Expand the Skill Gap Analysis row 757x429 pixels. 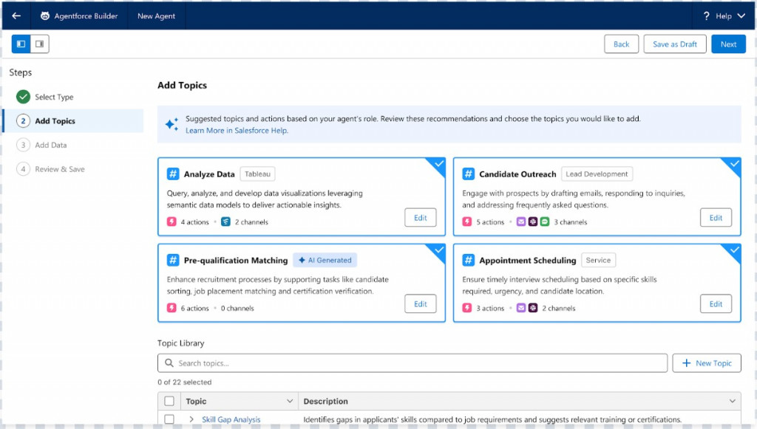coord(191,419)
